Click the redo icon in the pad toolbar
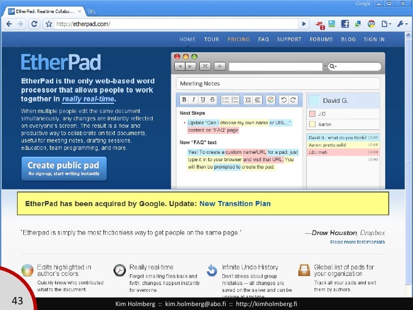This screenshot has height=310, width=413. click(293, 99)
